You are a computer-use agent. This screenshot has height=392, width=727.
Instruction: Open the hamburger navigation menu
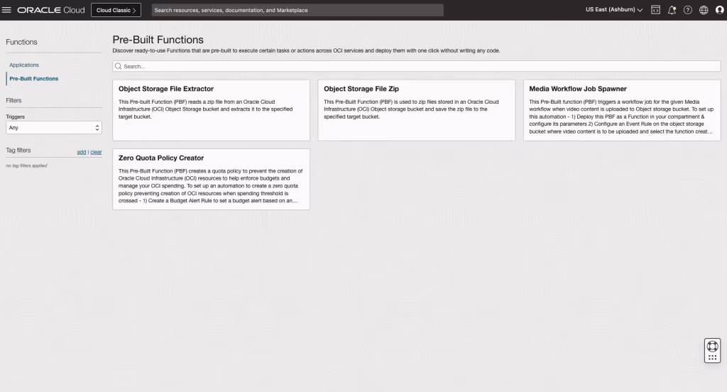click(x=6, y=10)
